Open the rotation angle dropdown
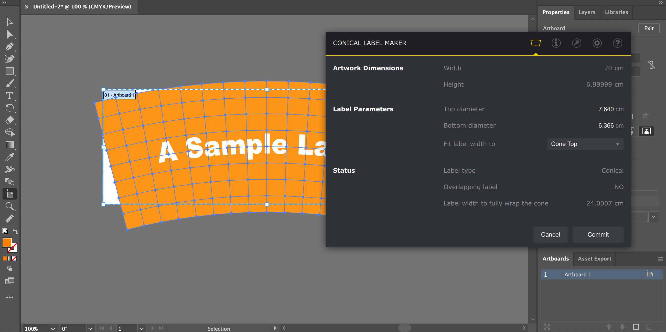Viewport: 666px width, 332px height. click(x=90, y=328)
